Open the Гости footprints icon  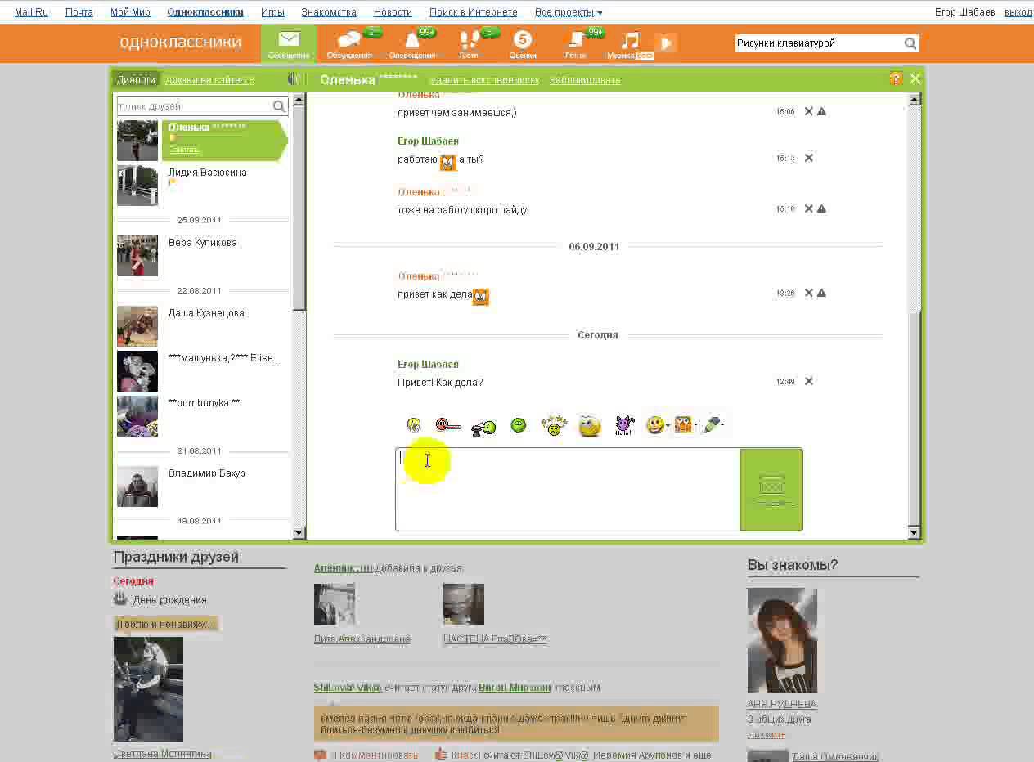(469, 43)
